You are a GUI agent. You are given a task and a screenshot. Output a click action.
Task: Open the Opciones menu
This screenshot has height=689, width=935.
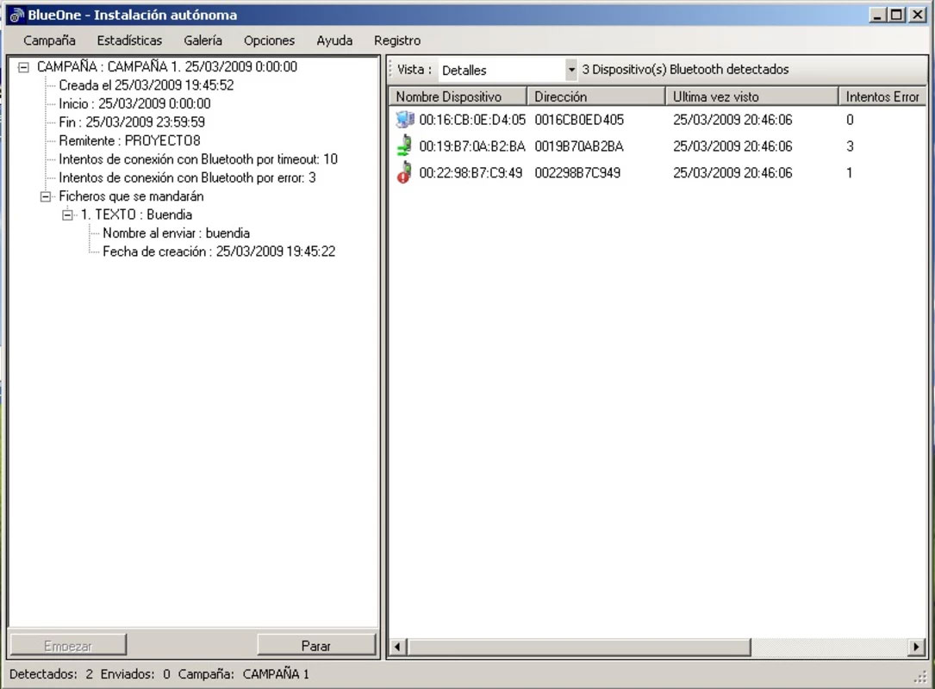pyautogui.click(x=269, y=40)
